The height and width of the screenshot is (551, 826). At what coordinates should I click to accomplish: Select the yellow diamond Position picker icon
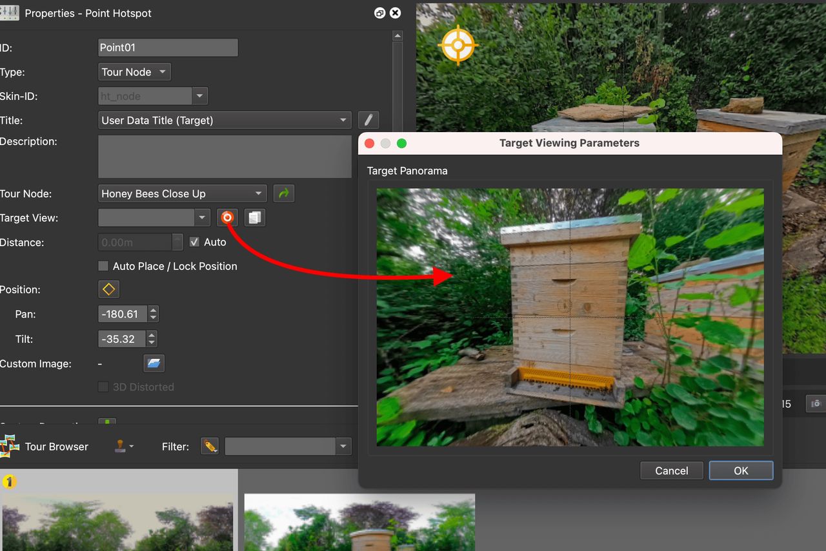pos(108,289)
